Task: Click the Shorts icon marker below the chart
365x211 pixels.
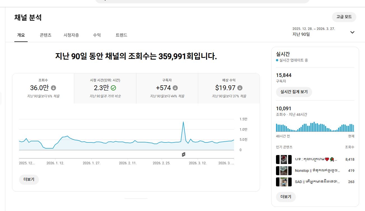Action: [184, 154]
